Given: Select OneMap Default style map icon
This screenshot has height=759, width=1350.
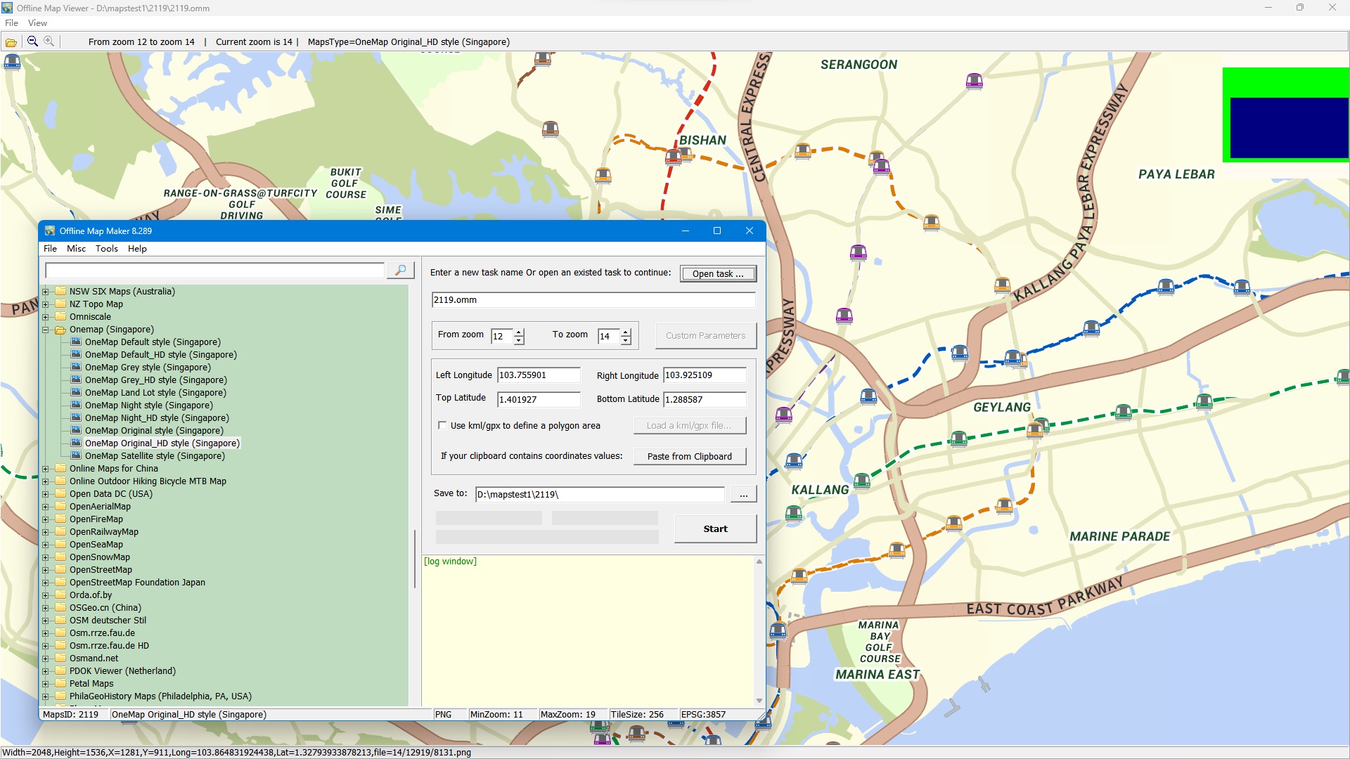Looking at the screenshot, I should [77, 342].
